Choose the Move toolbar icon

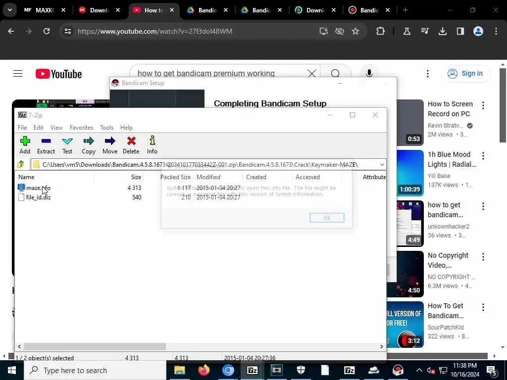tap(110, 145)
